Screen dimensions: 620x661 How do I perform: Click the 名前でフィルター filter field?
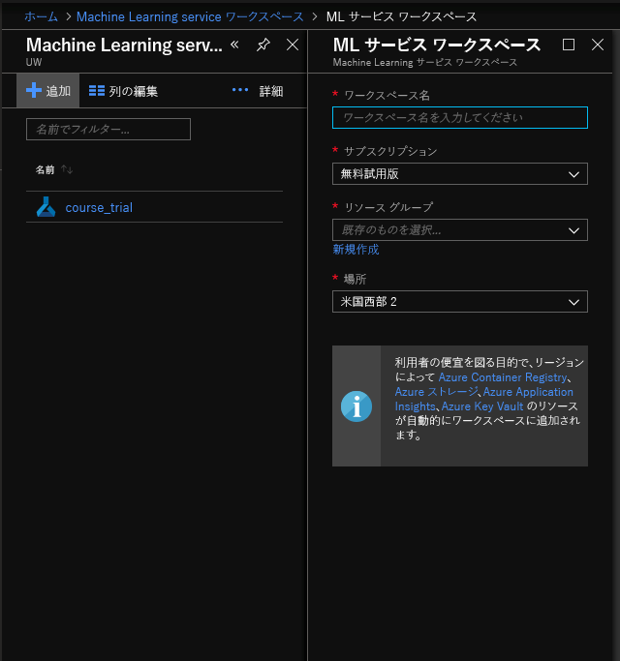point(108,129)
